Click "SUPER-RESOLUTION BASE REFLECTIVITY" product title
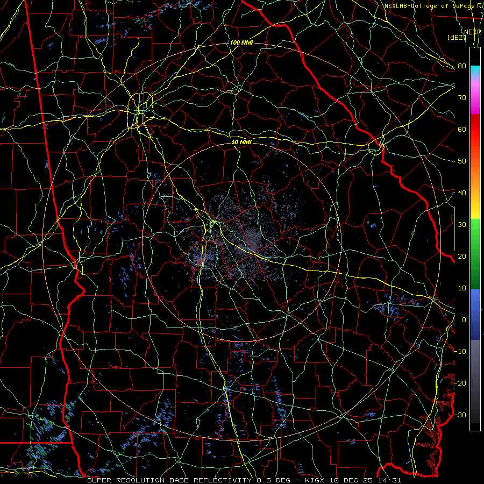The image size is (484, 484). point(169,480)
